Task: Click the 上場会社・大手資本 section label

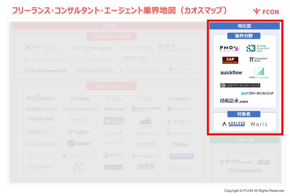Action: (x=112, y=37)
